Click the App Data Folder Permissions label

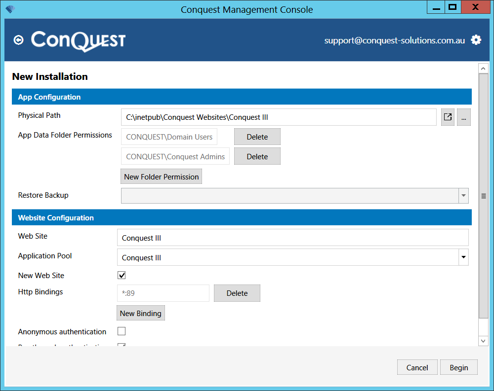coord(65,135)
